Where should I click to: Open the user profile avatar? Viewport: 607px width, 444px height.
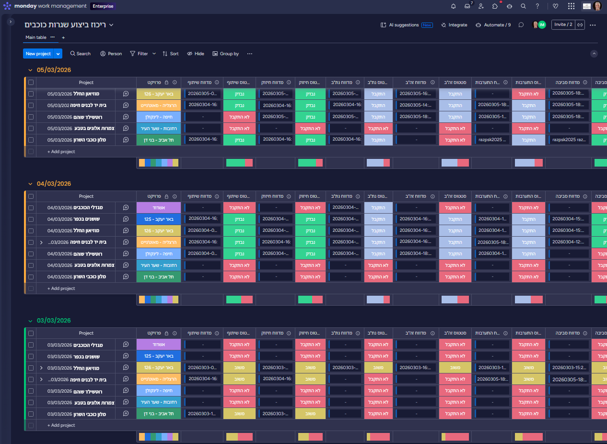[597, 6]
